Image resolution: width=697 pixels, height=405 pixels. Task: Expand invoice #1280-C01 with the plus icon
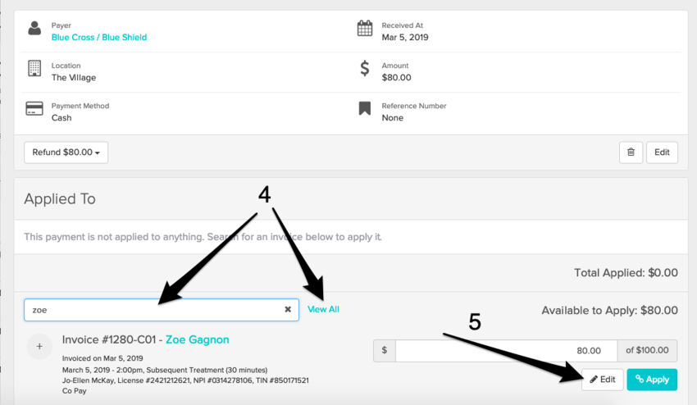tap(39, 347)
